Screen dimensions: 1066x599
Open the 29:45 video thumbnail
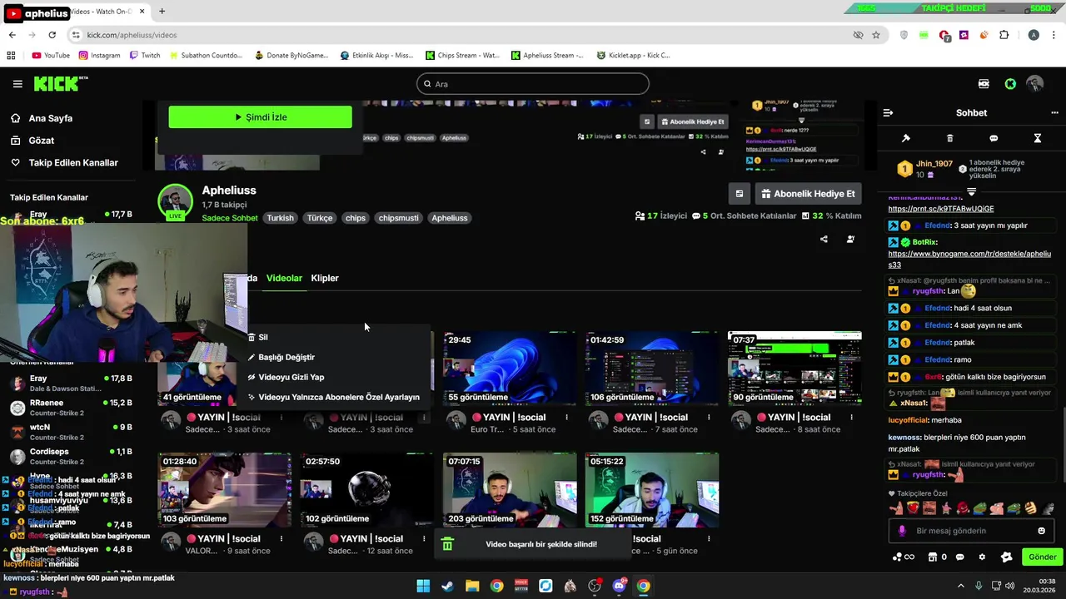coord(510,368)
